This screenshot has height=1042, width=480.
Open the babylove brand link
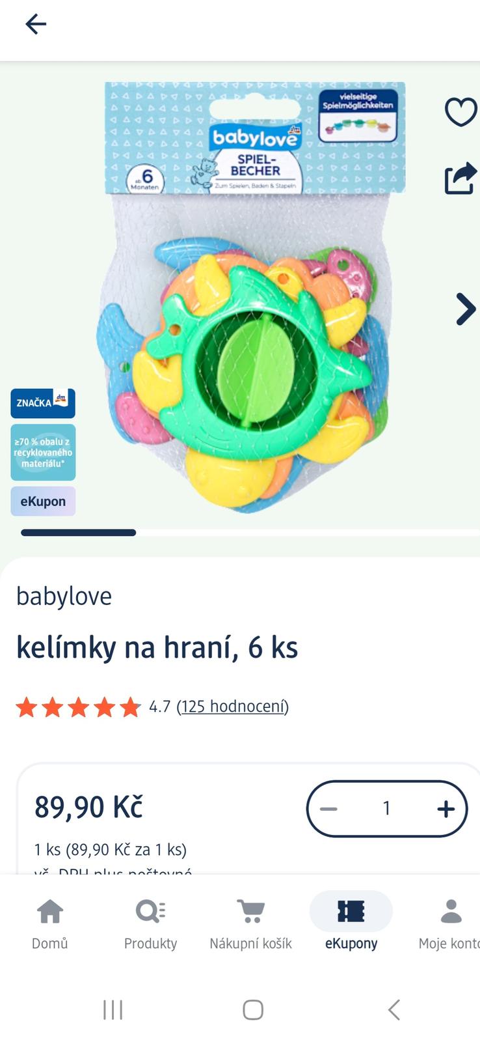pos(64,597)
